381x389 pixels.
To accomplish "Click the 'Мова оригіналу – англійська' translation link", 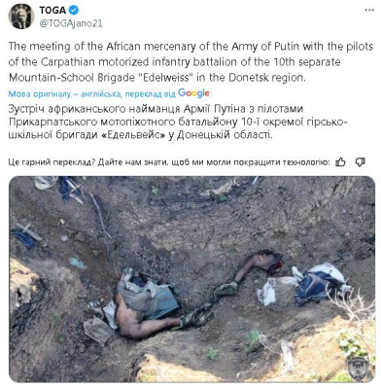I will (65, 94).
